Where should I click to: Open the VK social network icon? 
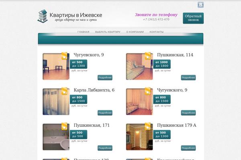pos(200,5)
